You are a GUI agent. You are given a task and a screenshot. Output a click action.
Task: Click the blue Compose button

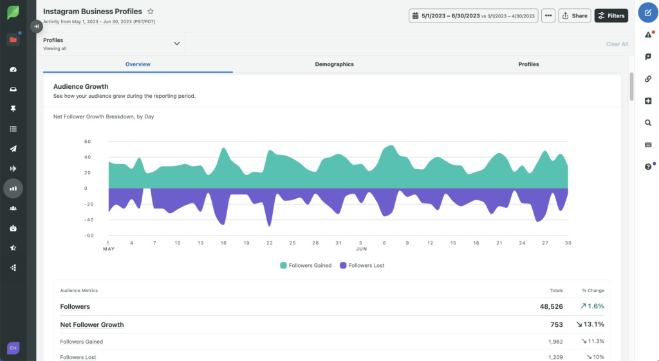click(647, 13)
